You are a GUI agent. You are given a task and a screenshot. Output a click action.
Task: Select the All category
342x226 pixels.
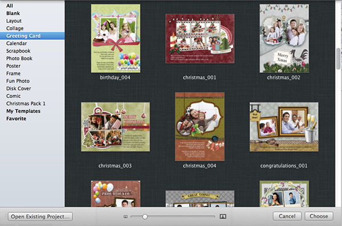pyautogui.click(x=10, y=6)
